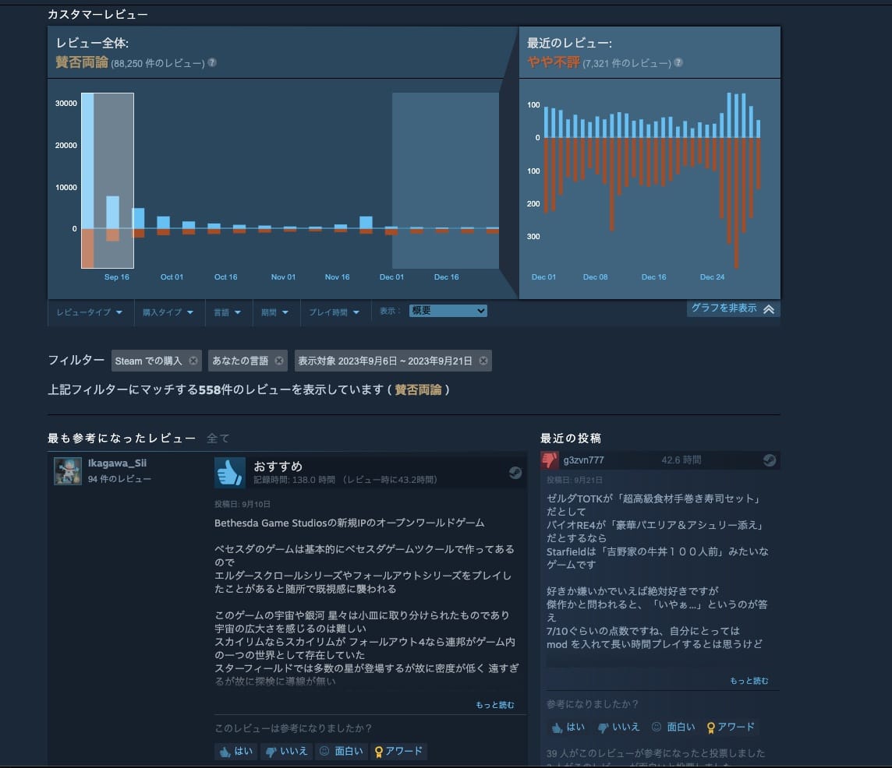Open the 'プレイ時間' filter dropdown
The height and width of the screenshot is (768, 892).
334,312
